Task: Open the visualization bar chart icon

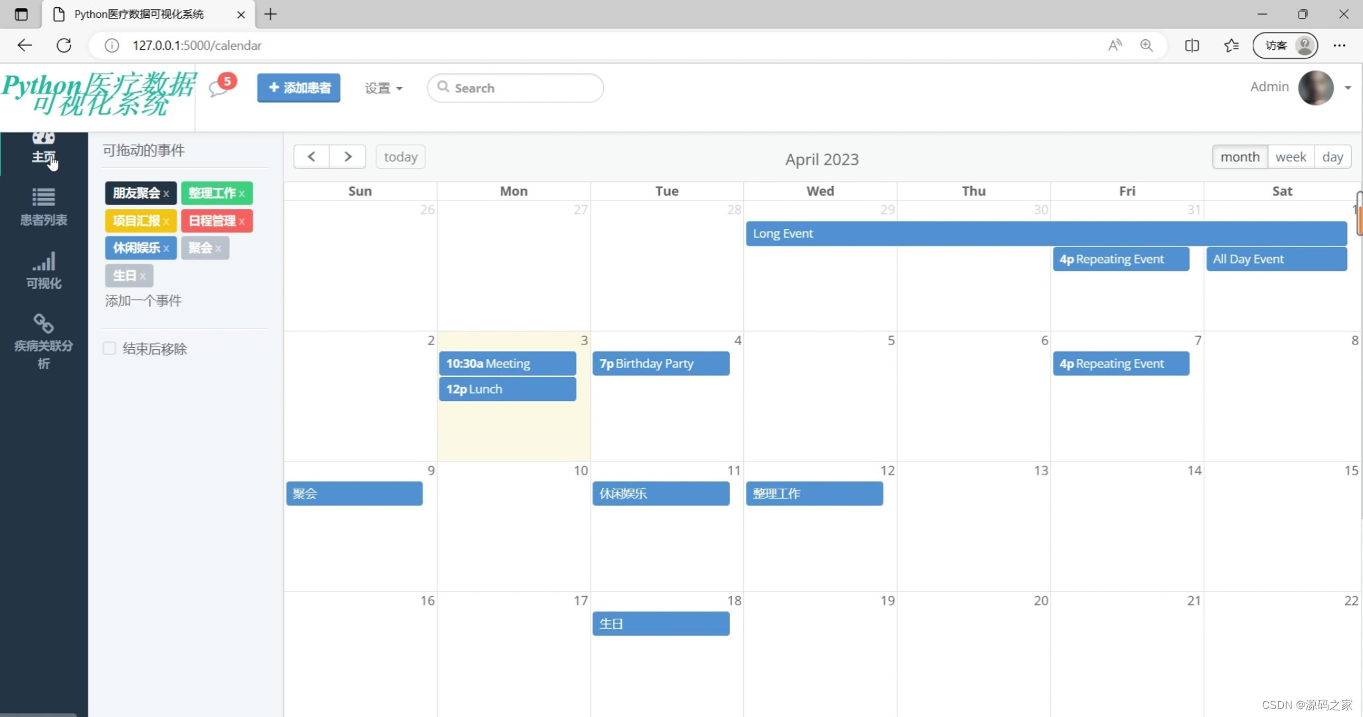Action: (x=43, y=262)
